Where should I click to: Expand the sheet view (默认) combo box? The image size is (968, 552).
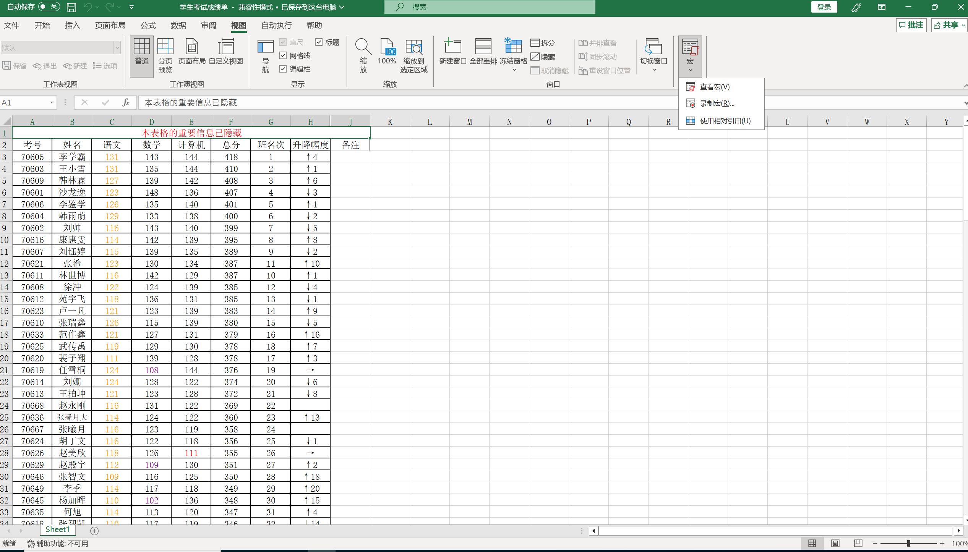pyautogui.click(x=117, y=48)
